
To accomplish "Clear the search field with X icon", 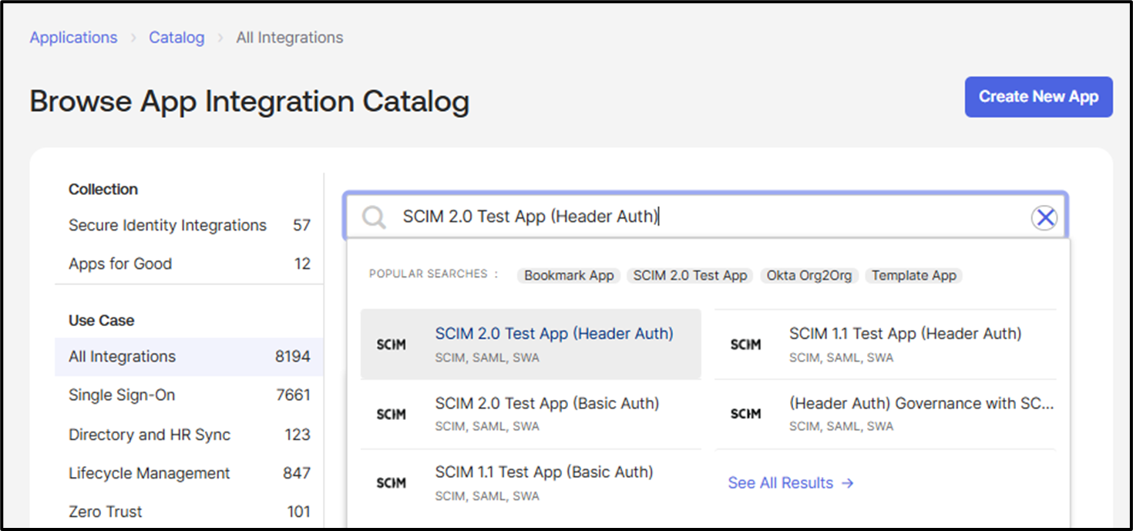I will tap(1045, 218).
